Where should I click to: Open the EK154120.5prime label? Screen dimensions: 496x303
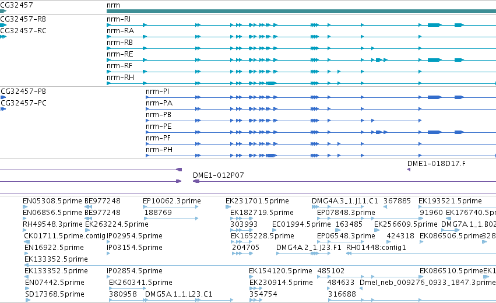(280, 271)
